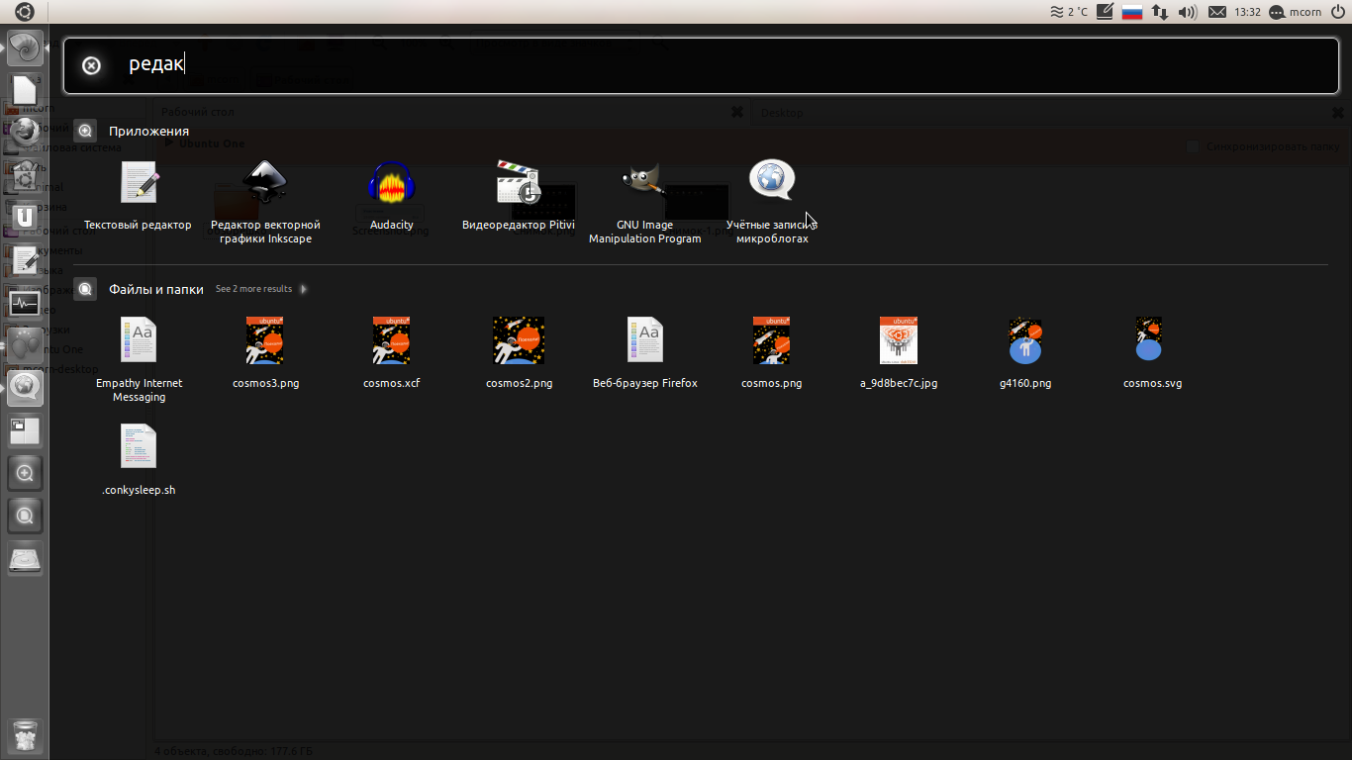Viewport: 1352px width, 760px height.
Task: Click the Russian flag keyboard layout indicator
Action: click(x=1132, y=12)
